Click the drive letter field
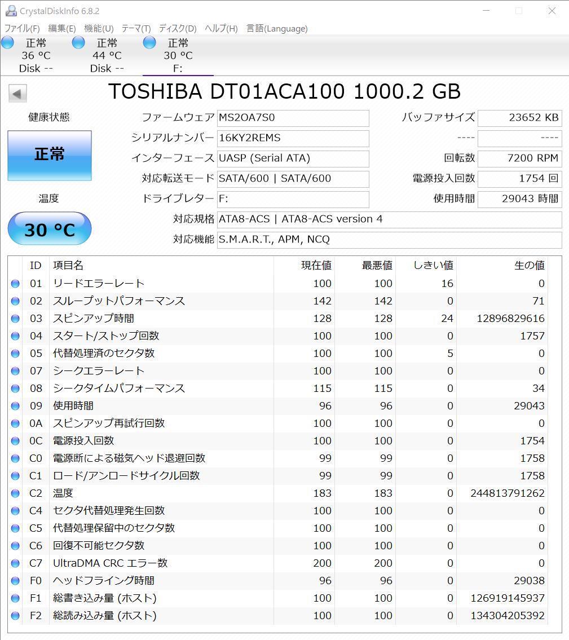569x640 pixels. tap(293, 199)
